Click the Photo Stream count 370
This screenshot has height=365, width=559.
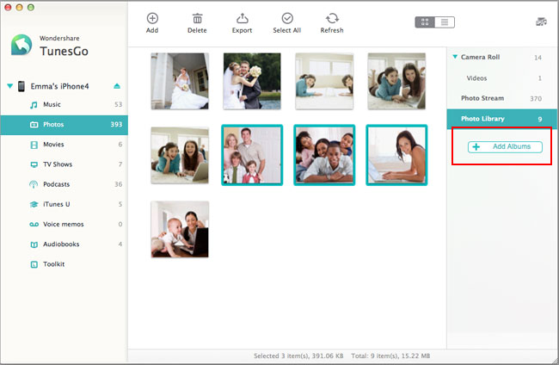pyautogui.click(x=536, y=98)
